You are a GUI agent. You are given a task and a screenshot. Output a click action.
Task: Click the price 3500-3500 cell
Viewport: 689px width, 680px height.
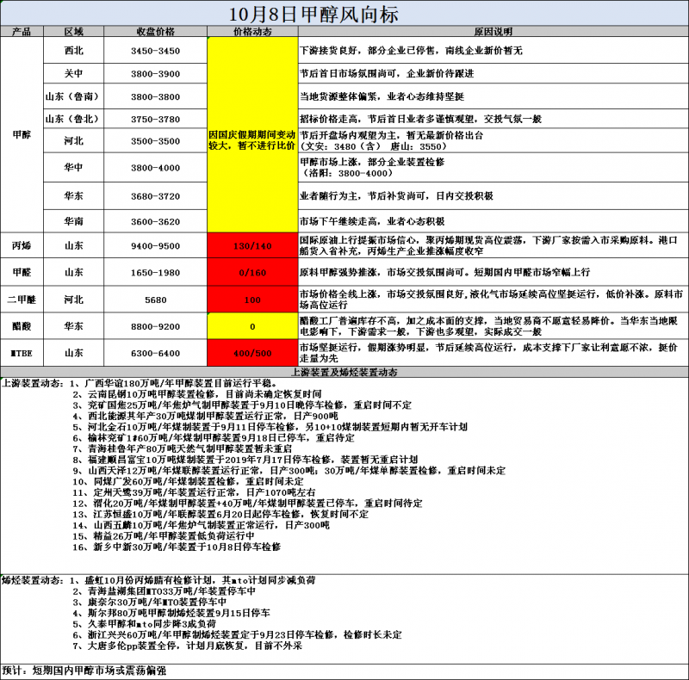(x=155, y=141)
